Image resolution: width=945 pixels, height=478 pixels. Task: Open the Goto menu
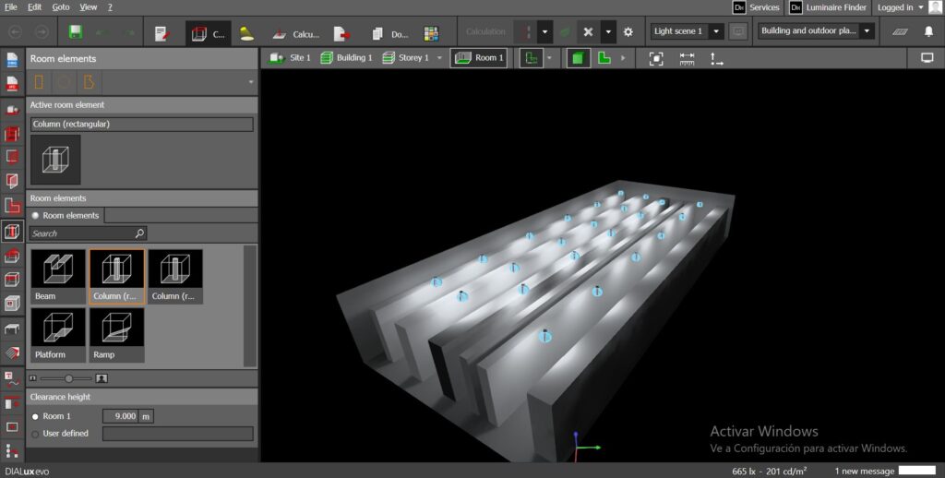point(60,6)
